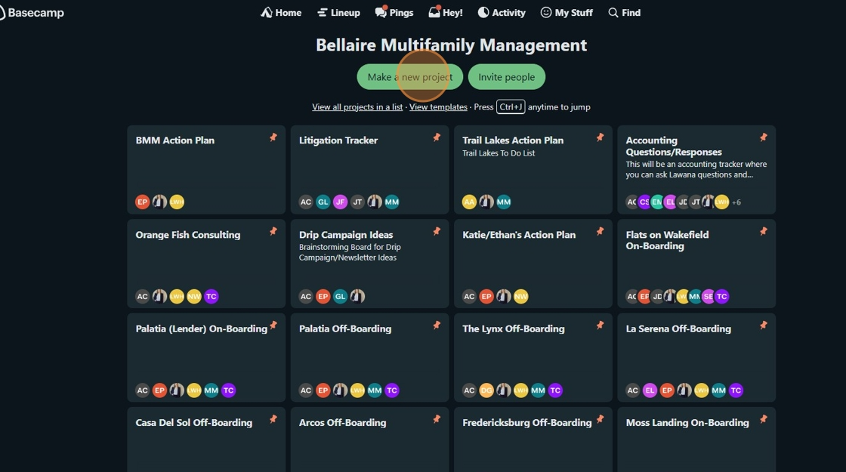The height and width of the screenshot is (472, 846).
Task: Click the Invite people button
Action: (507, 76)
